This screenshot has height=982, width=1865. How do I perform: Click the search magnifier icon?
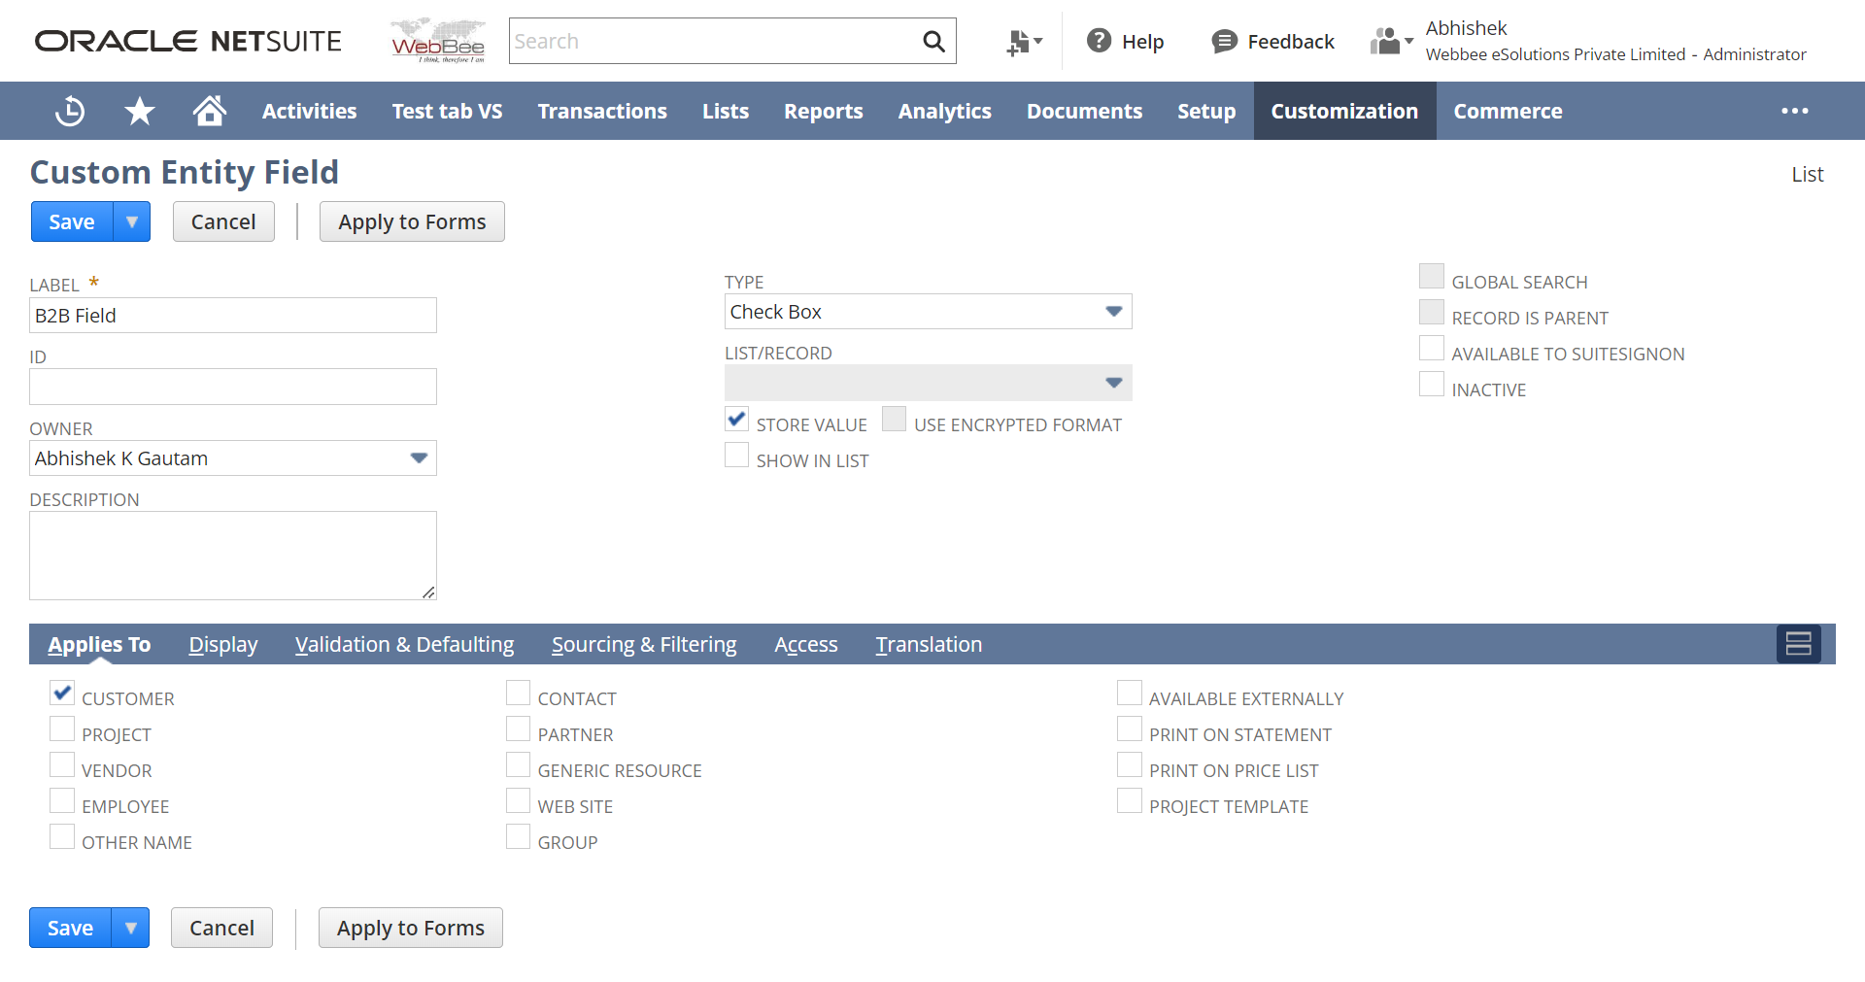pyautogui.click(x=932, y=41)
